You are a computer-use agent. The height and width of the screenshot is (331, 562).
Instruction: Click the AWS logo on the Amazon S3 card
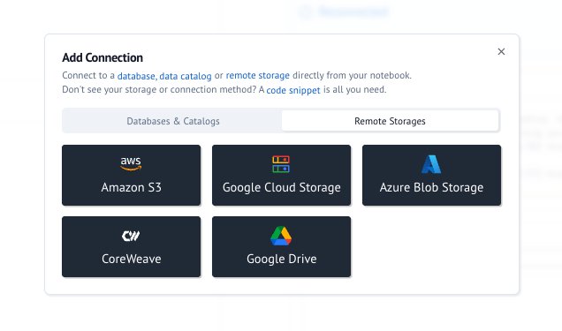click(x=131, y=163)
